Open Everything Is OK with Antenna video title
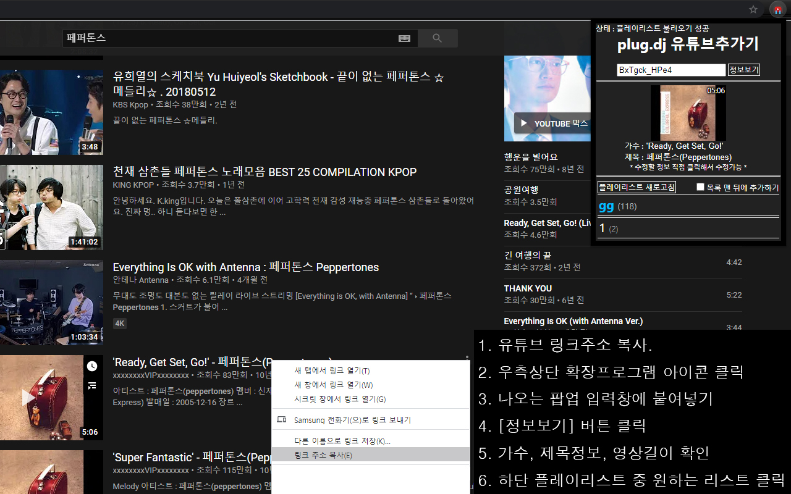Viewport: 791px width, 494px height. pos(246,267)
